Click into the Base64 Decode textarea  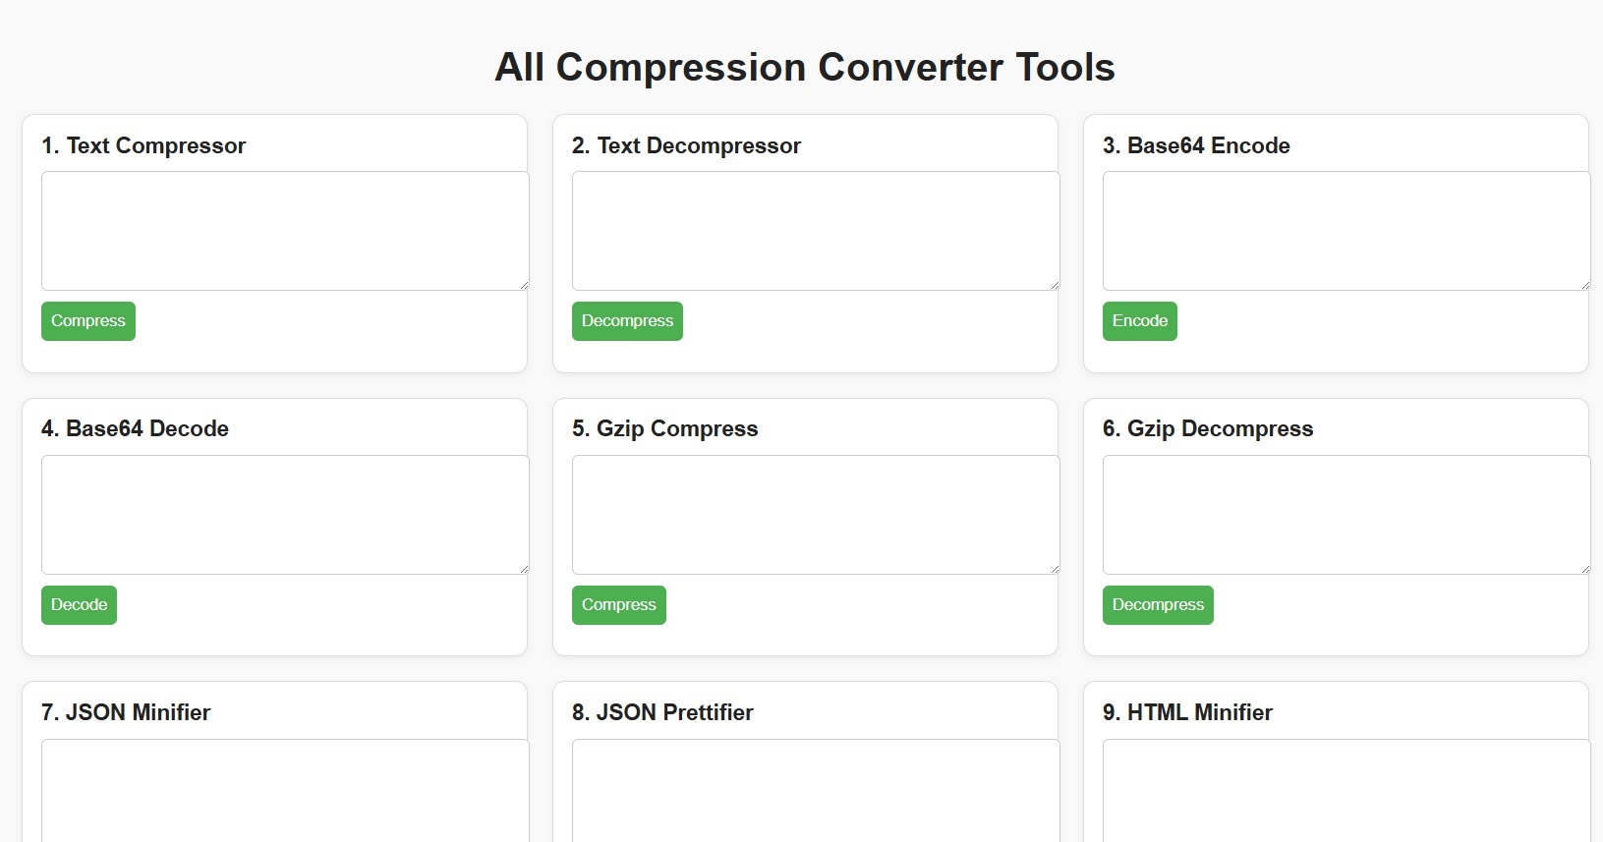pos(285,515)
